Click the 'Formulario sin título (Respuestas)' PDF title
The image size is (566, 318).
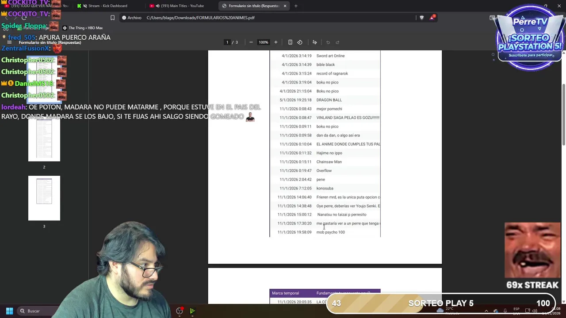click(50, 42)
